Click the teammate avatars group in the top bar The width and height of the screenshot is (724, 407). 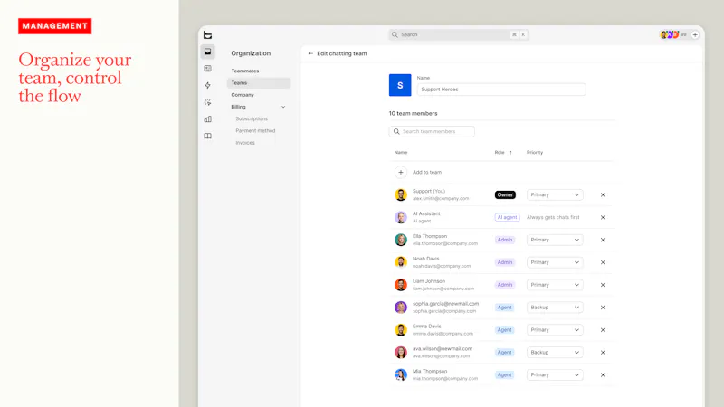click(x=670, y=34)
